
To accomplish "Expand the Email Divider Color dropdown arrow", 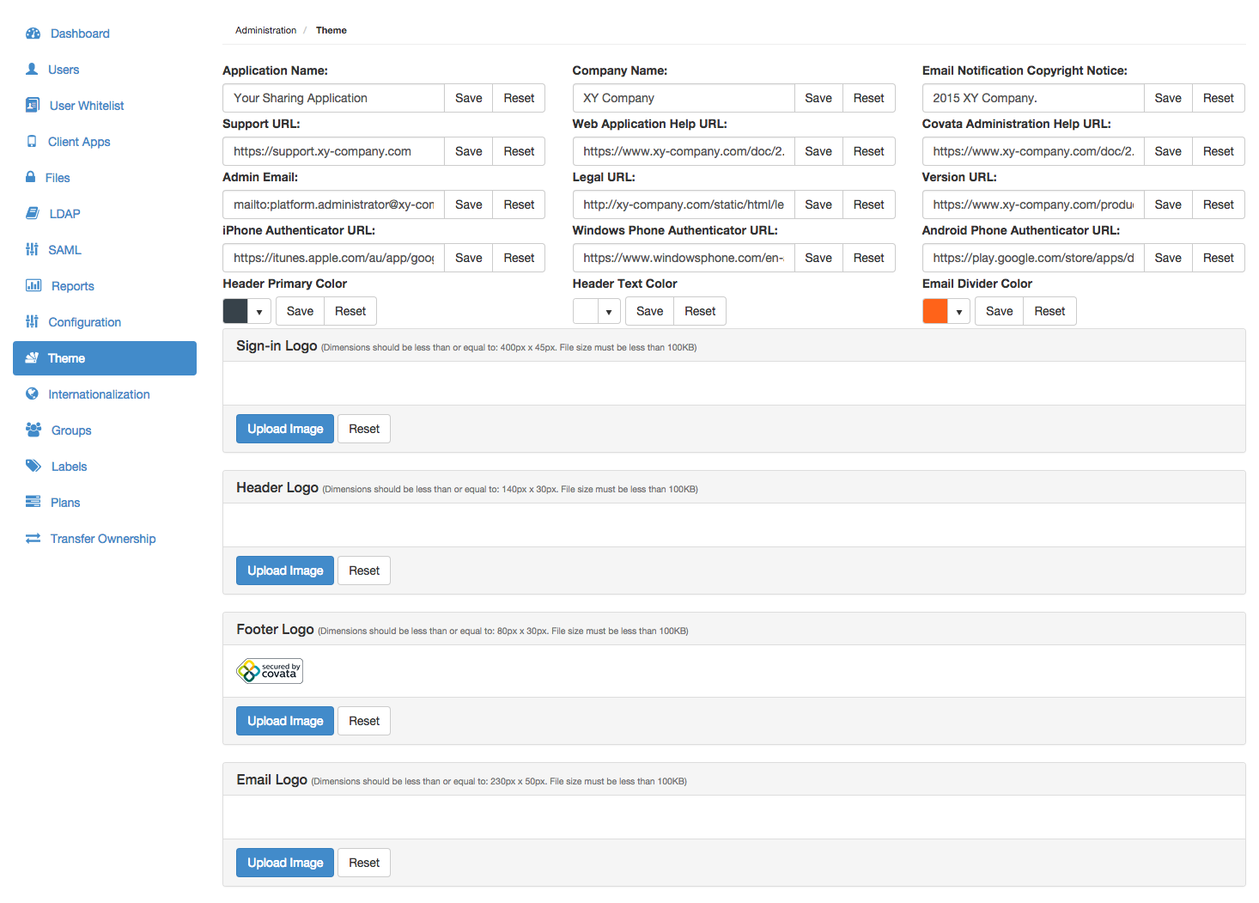I will pyautogui.click(x=958, y=312).
